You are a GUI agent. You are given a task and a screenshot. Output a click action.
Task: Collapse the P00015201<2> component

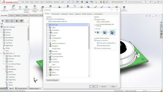(x=1, y=53)
